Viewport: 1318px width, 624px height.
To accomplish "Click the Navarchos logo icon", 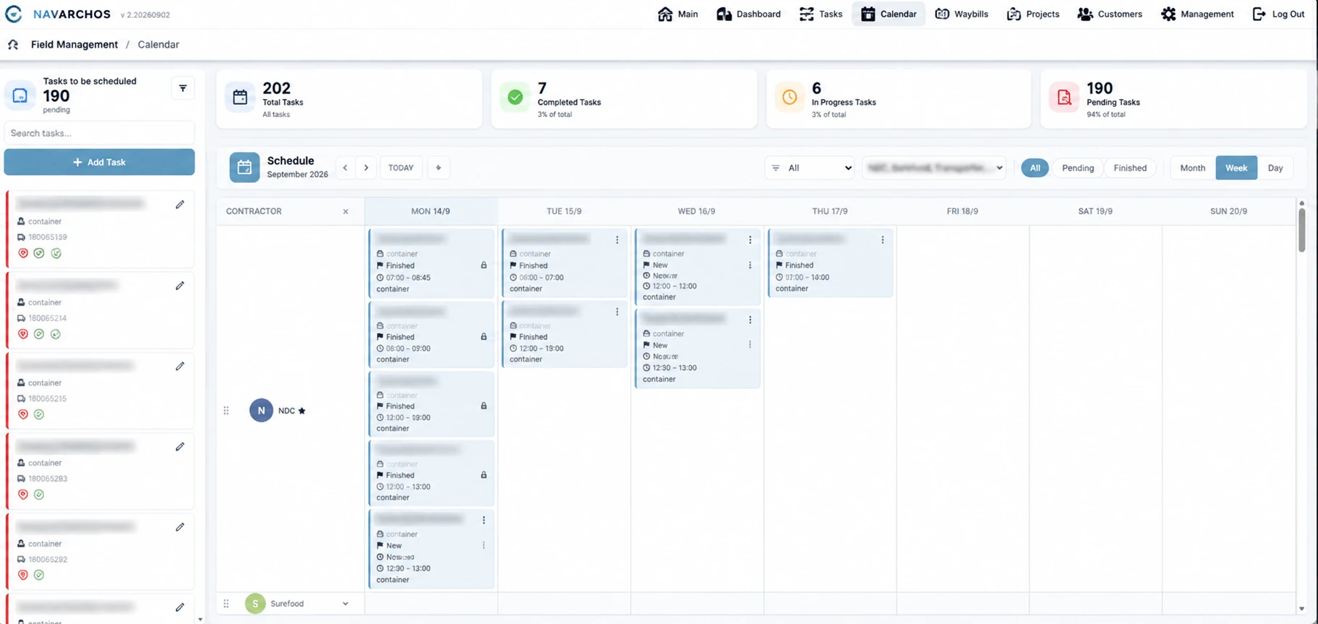I will click(x=13, y=14).
